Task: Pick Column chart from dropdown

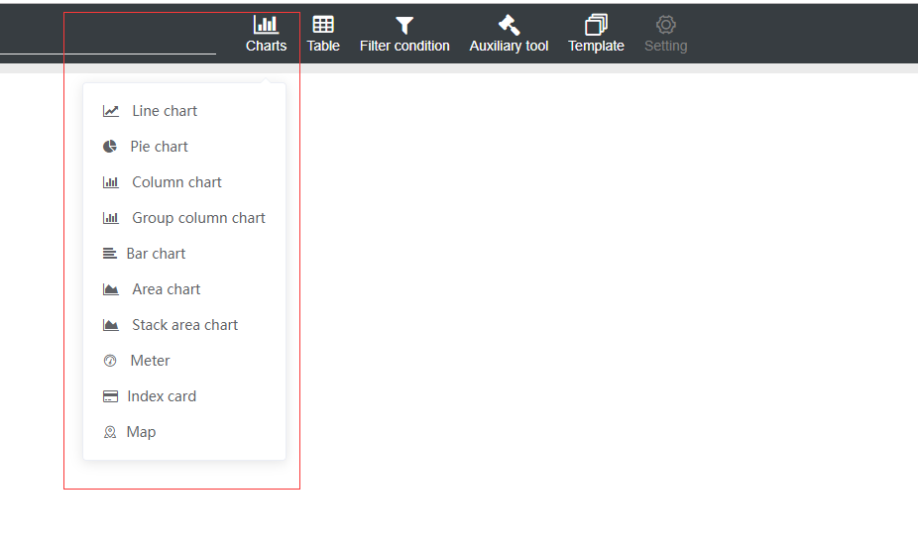Action: click(184, 182)
